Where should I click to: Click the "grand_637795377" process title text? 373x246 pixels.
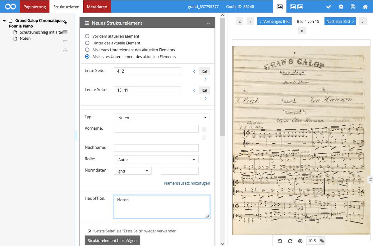203,7
